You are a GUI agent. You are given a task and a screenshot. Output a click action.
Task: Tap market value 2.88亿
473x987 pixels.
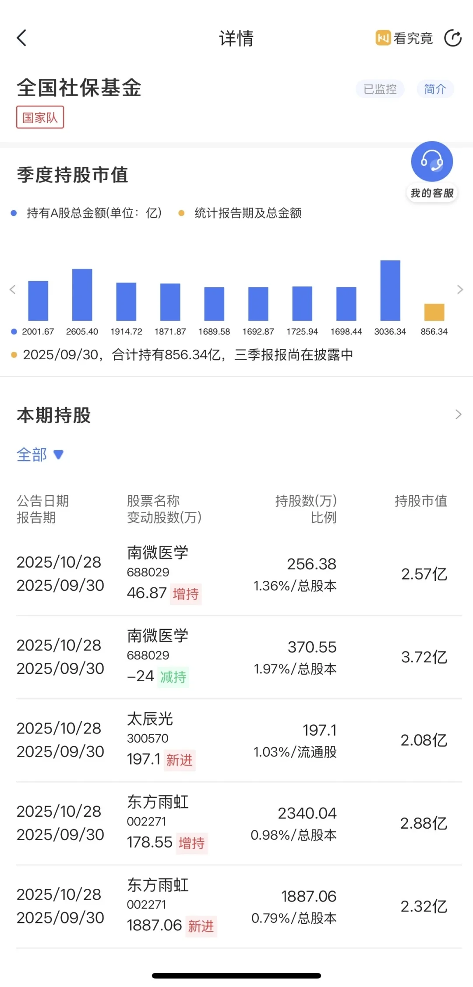[424, 823]
